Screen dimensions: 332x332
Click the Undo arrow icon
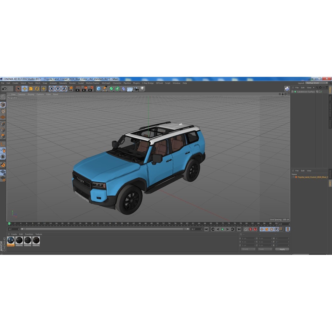(4, 89)
